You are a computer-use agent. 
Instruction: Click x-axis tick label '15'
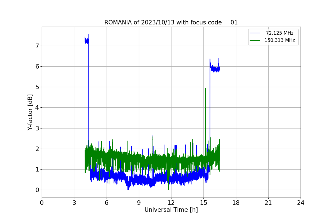tap(203, 203)
